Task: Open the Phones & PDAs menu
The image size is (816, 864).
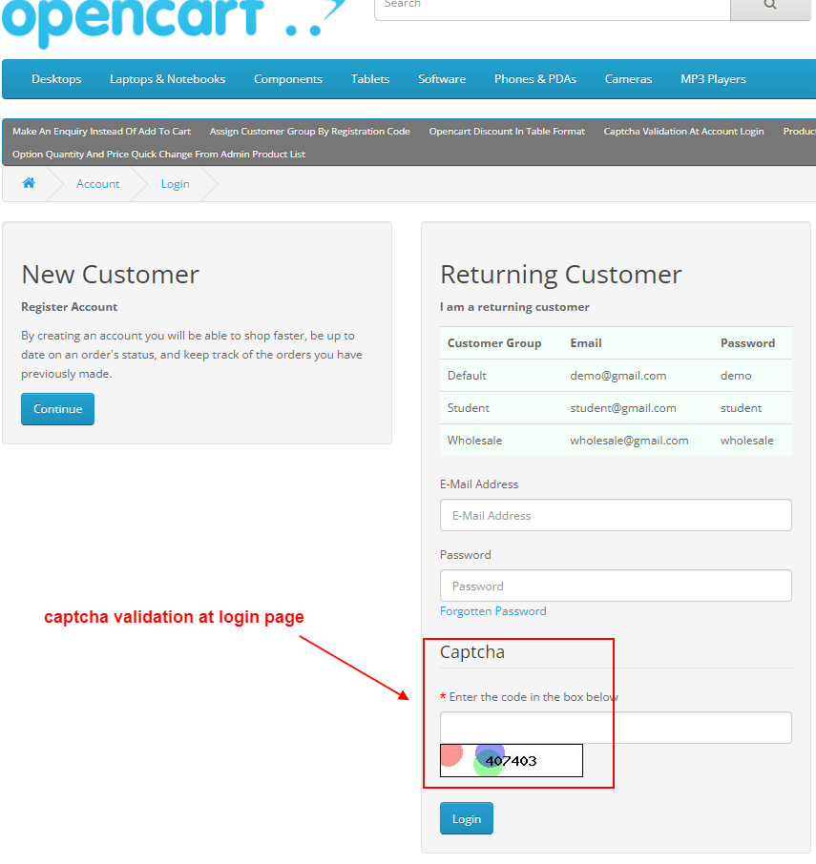Action: point(534,79)
